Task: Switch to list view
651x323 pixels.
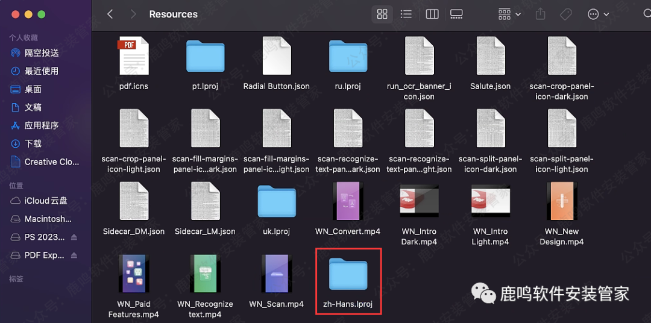Action: (406, 14)
